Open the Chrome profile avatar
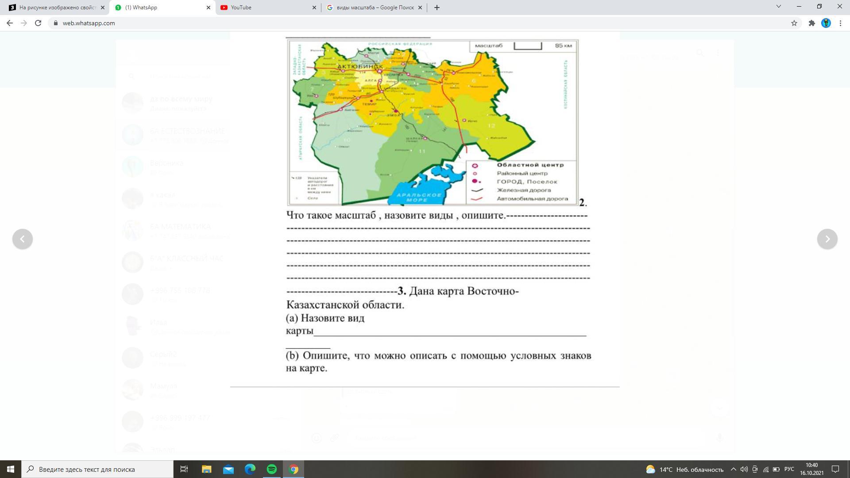 click(x=826, y=23)
